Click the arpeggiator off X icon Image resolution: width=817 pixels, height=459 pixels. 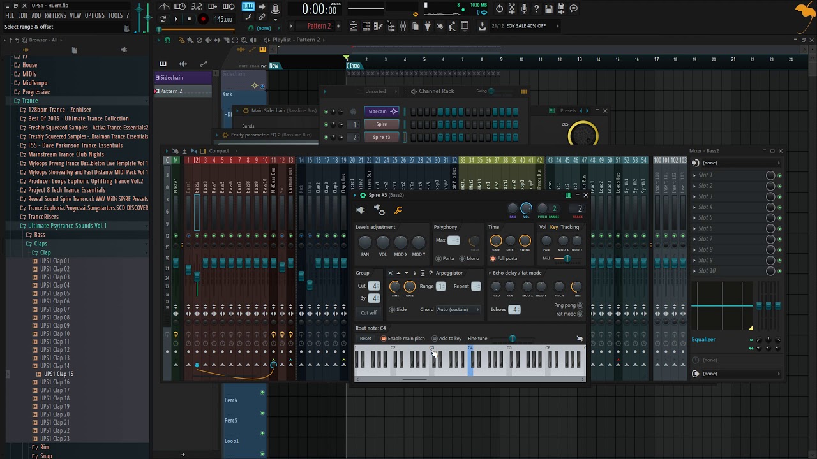click(391, 273)
